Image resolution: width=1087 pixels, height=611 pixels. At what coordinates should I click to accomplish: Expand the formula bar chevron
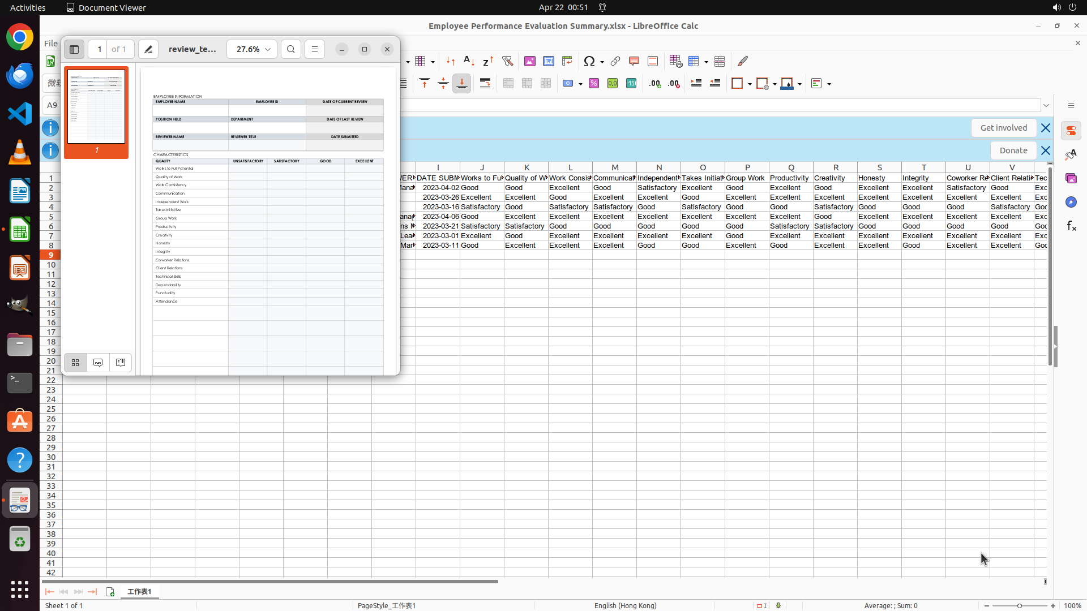[1046, 105]
